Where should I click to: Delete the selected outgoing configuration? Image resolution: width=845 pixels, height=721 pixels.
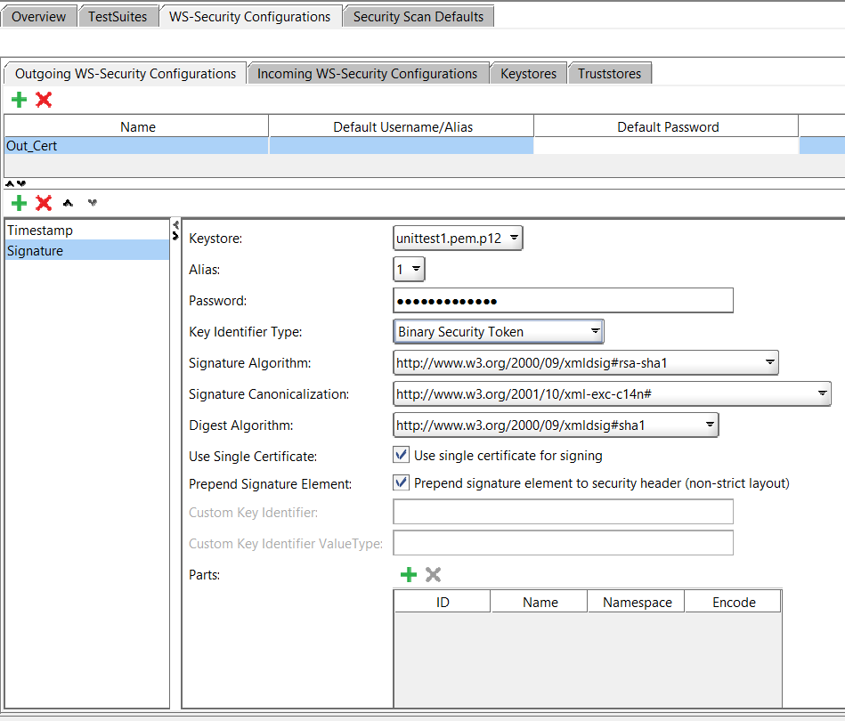(x=44, y=100)
